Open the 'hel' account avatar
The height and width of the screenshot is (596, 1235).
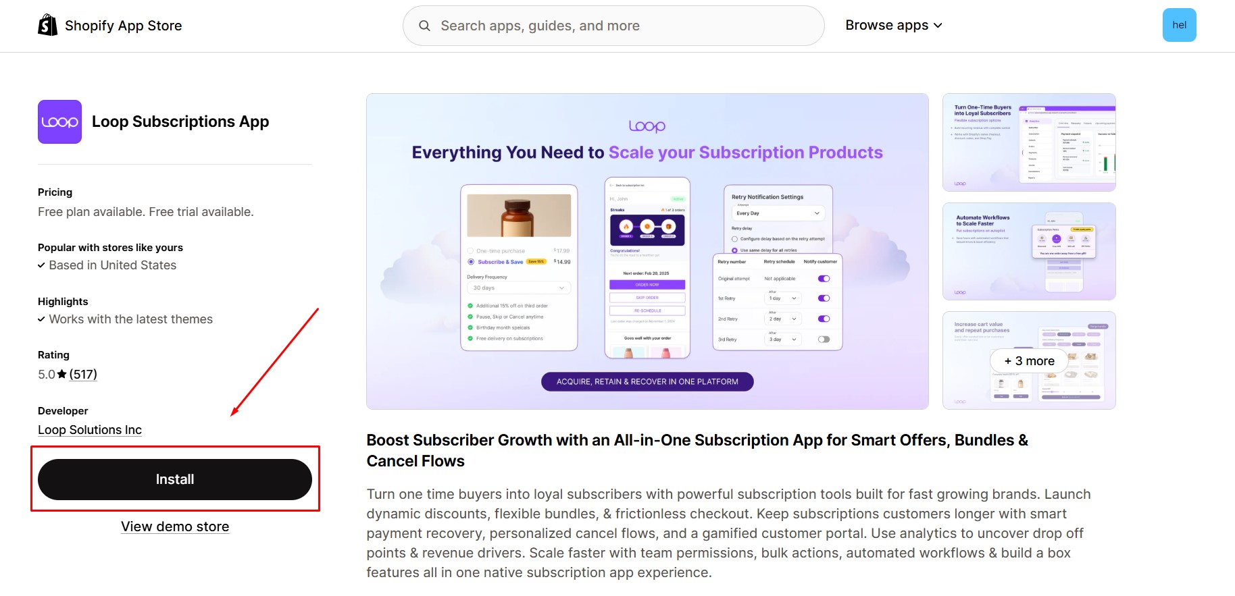1179,25
